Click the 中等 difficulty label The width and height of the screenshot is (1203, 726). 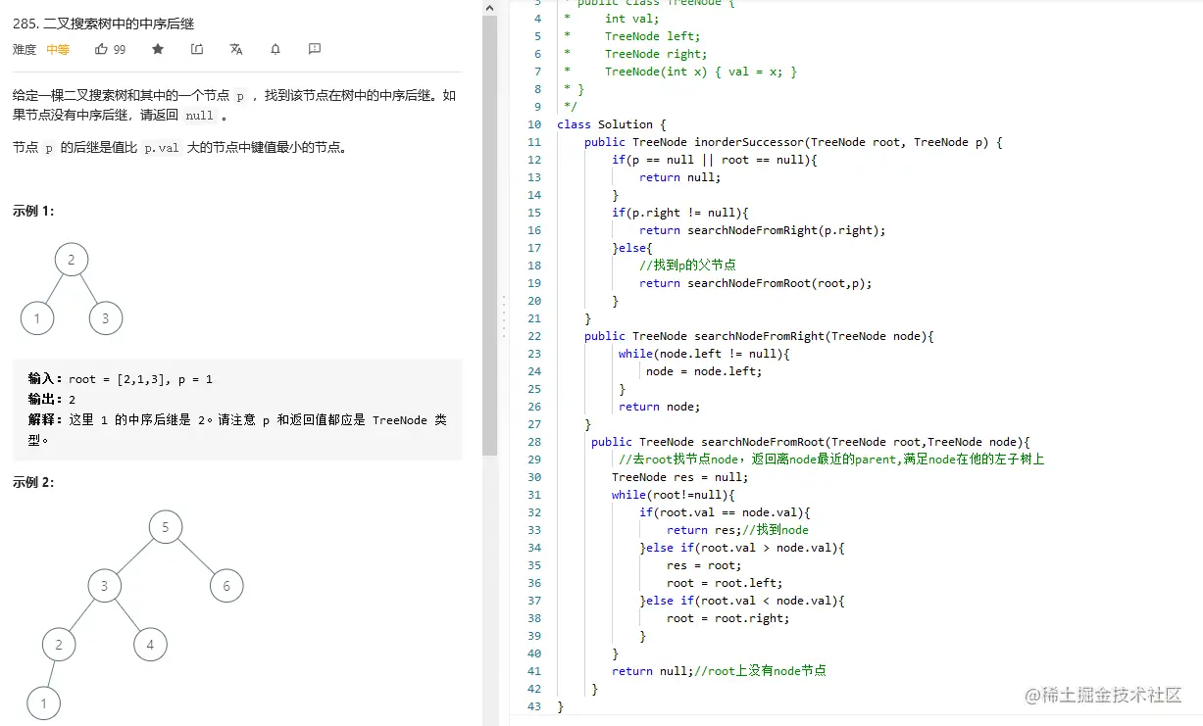(58, 49)
